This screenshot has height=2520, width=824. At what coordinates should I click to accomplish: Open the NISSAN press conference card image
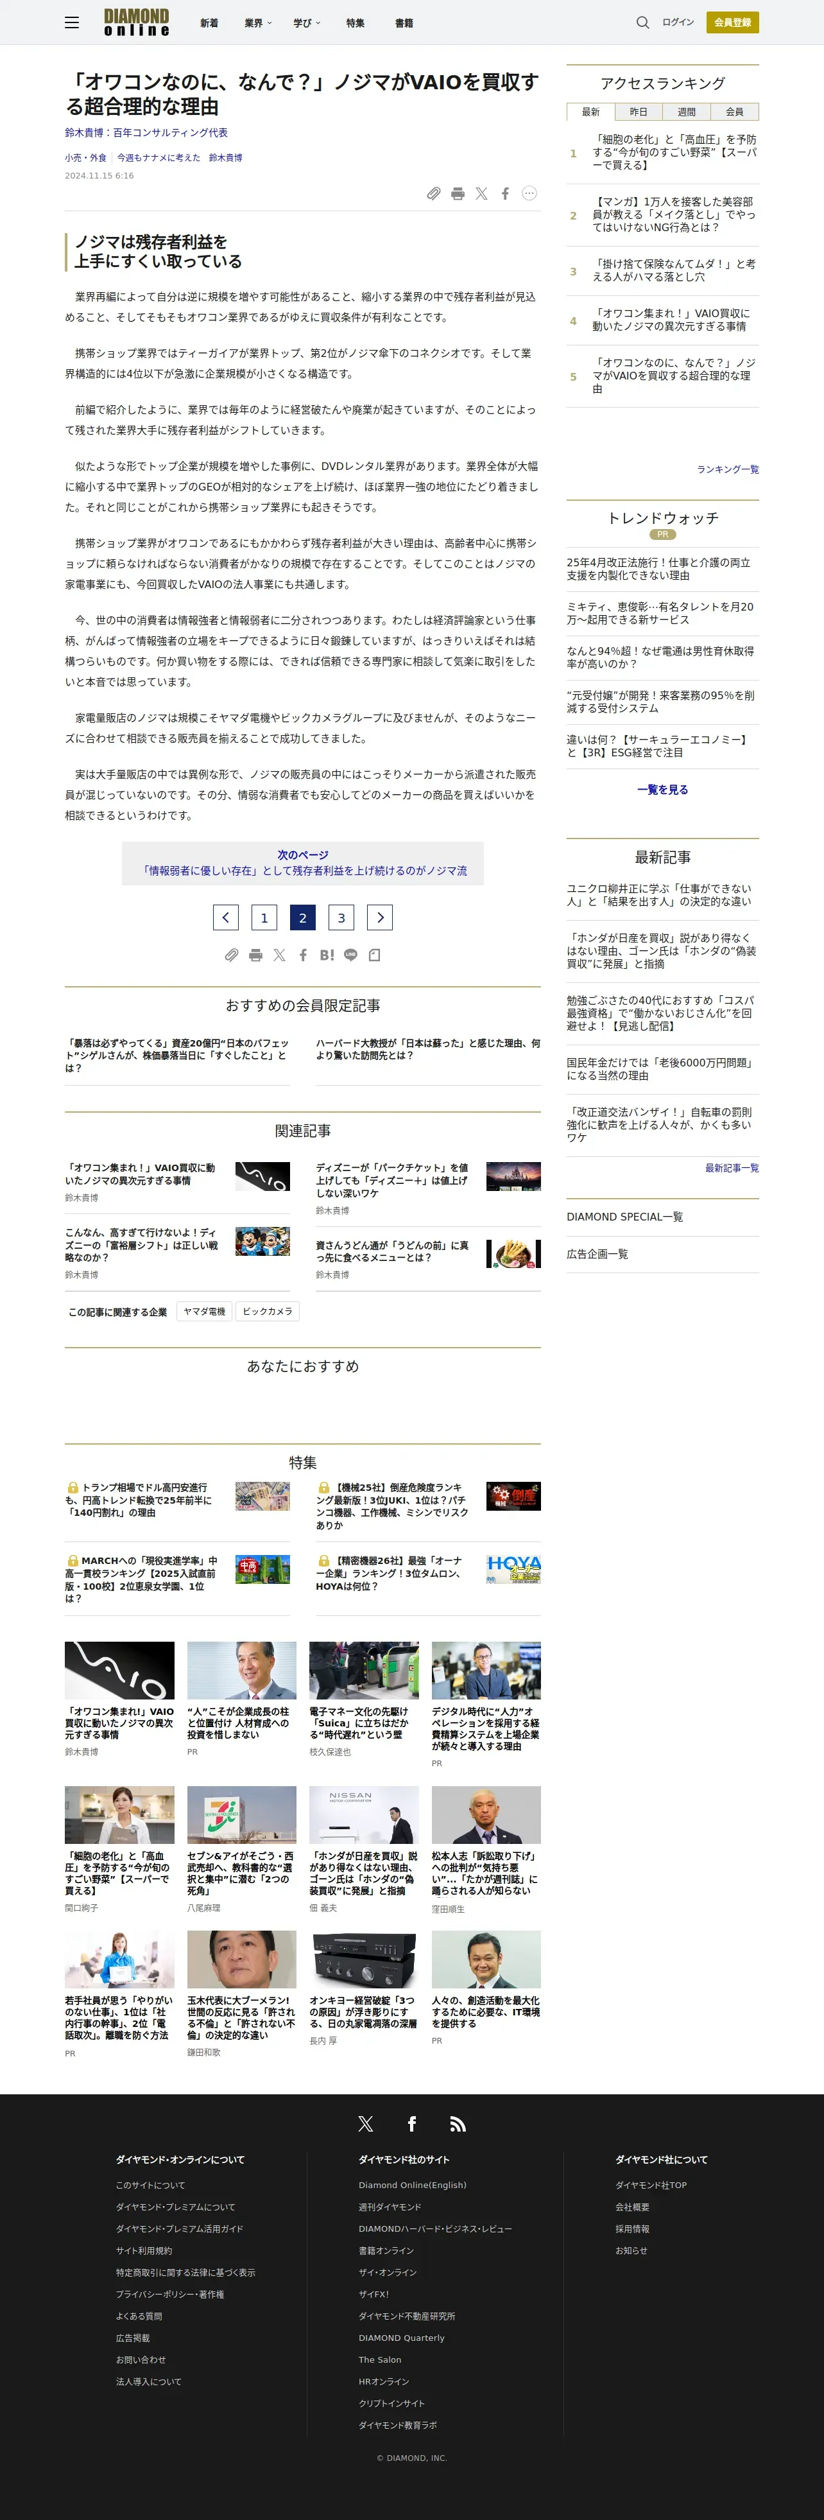364,1814
